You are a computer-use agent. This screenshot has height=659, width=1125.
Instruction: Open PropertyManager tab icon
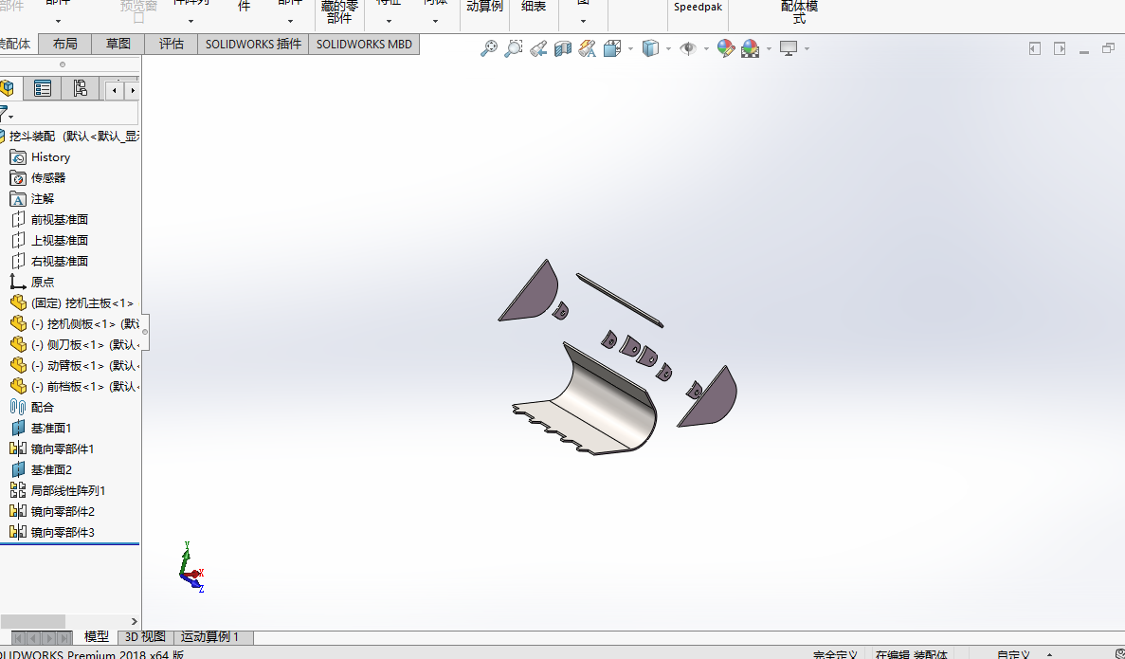[43, 88]
